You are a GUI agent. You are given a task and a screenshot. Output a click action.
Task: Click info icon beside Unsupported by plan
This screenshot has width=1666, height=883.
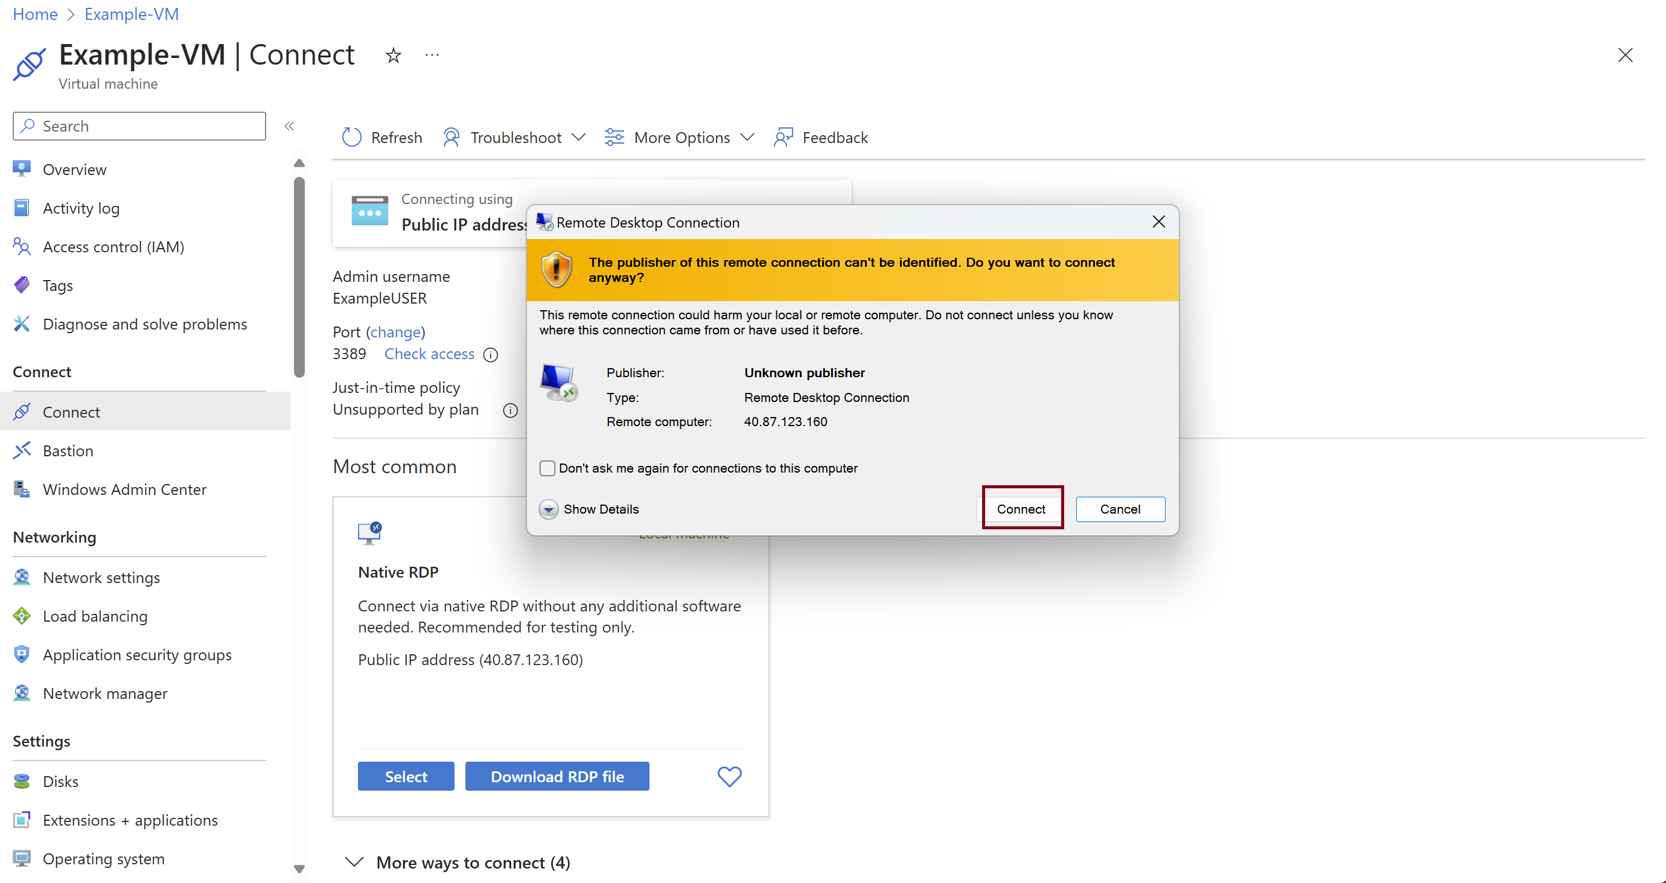click(x=510, y=410)
